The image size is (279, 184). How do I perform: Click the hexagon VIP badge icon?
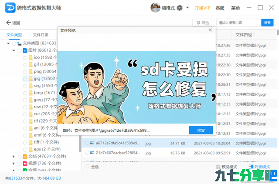180,8
